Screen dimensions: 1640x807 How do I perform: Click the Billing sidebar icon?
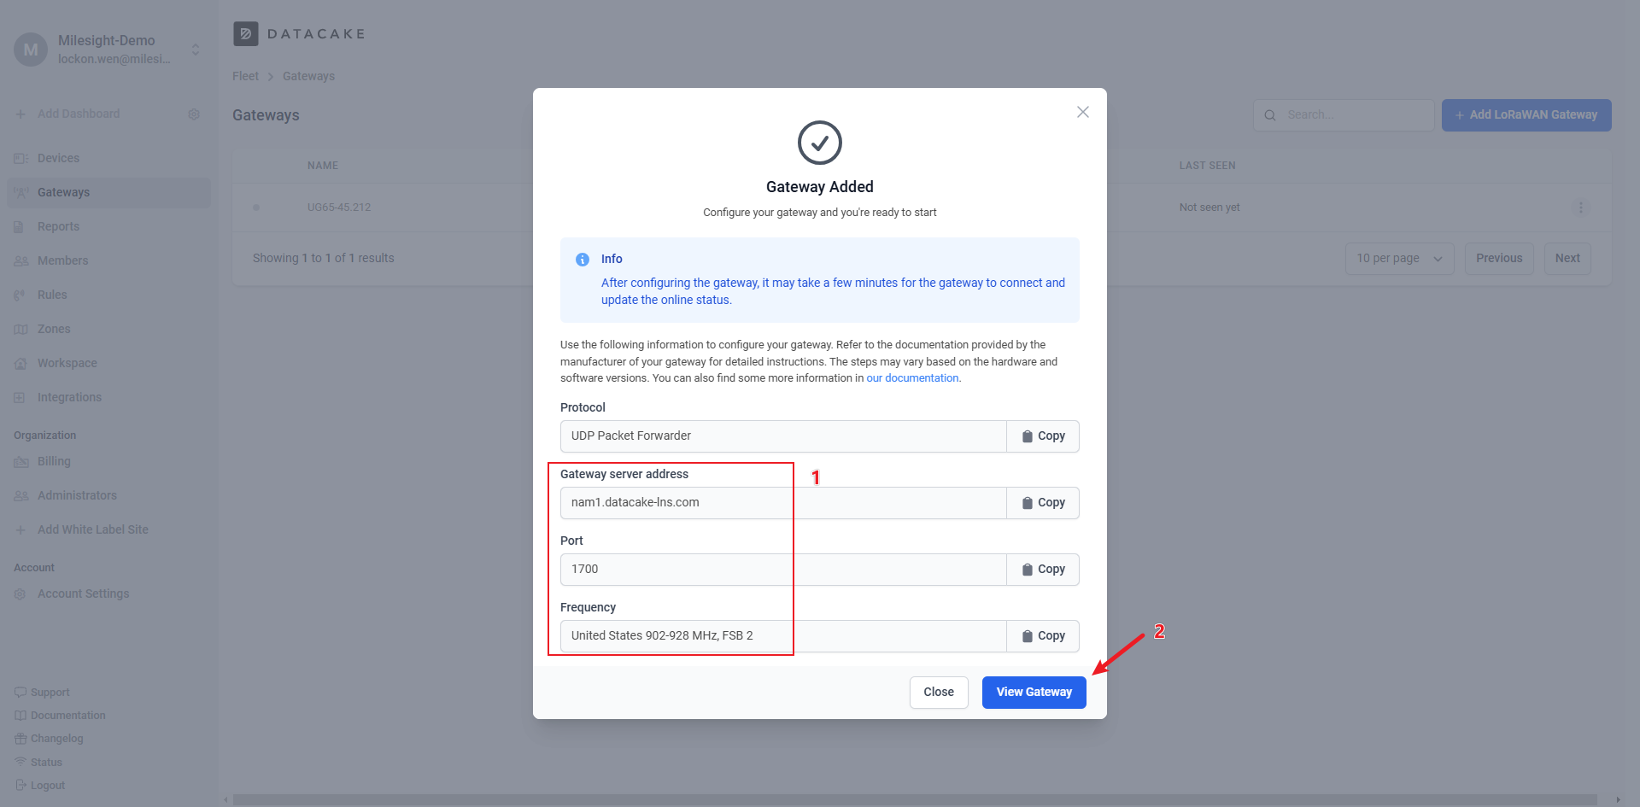coord(20,462)
